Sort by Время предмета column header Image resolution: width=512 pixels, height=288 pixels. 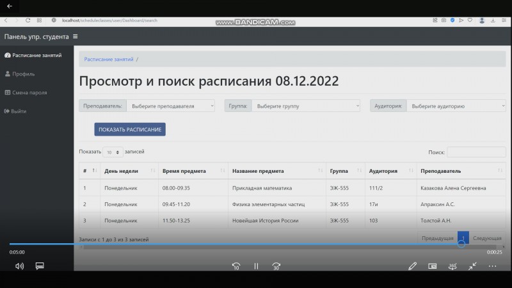[193, 171]
